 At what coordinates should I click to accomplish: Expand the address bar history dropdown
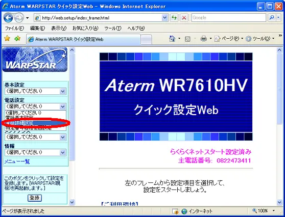[164, 18]
